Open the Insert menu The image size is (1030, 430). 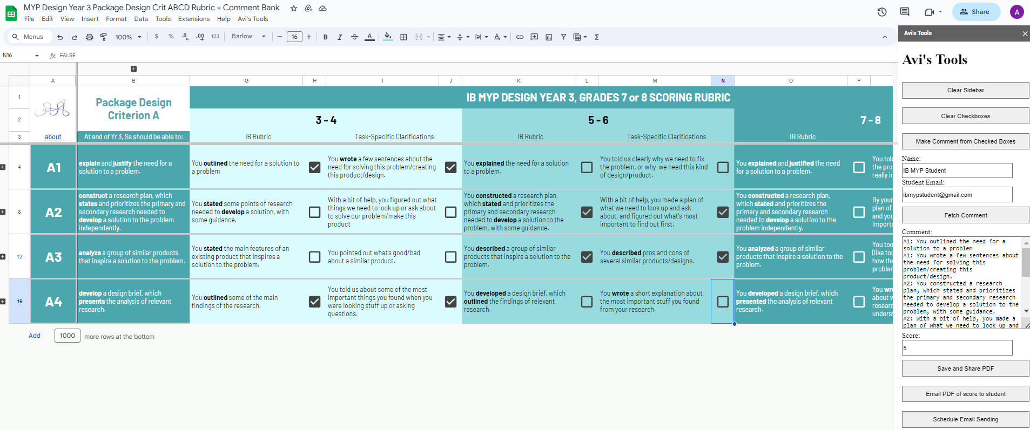pyautogui.click(x=90, y=19)
